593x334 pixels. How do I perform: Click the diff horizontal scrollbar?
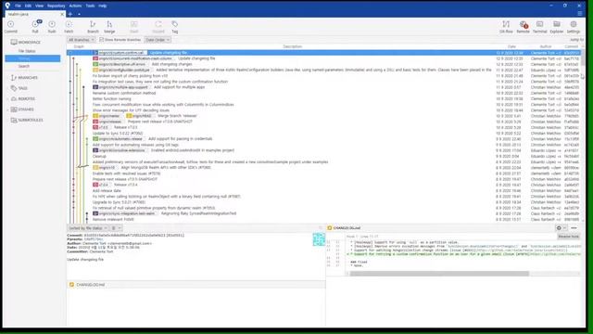(x=439, y=274)
